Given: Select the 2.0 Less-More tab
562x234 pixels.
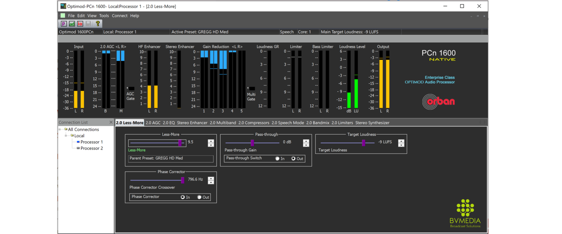Looking at the screenshot, I should point(130,123).
